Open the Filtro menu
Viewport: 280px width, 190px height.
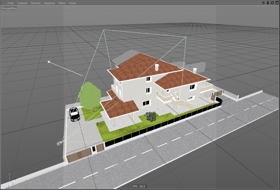[x=62, y=3]
